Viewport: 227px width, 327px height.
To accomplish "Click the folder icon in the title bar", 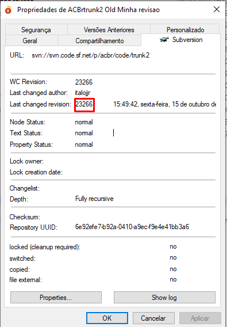I will pyautogui.click(x=8, y=10).
